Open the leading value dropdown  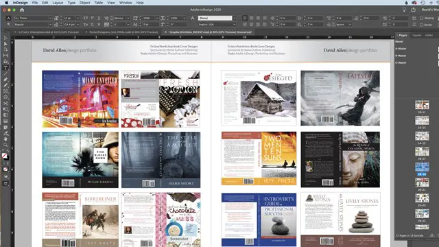78,25
